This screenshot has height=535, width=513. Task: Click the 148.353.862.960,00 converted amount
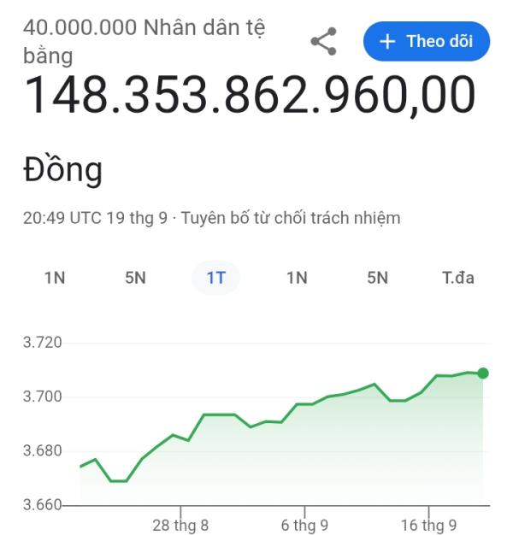[249, 96]
